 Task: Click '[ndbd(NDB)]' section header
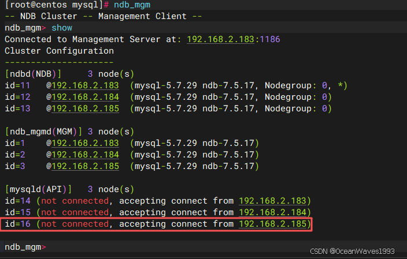tap(33, 74)
